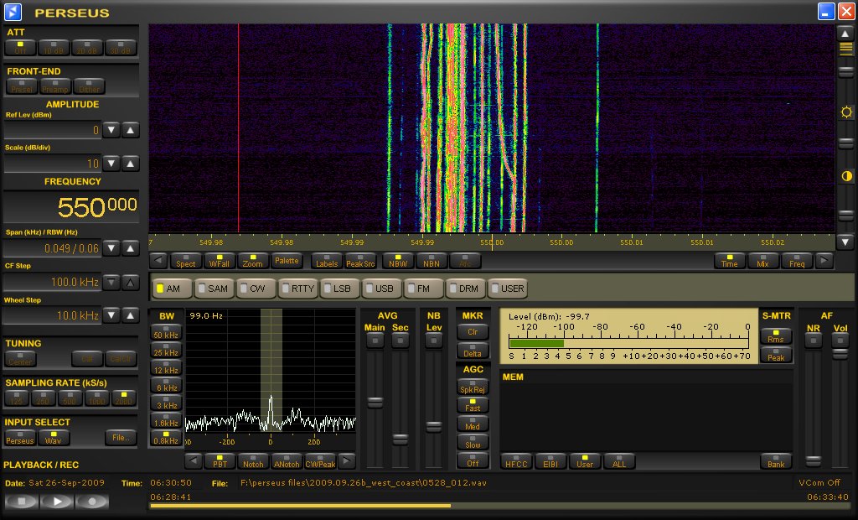Toggle the Dither front-end button

89,86
